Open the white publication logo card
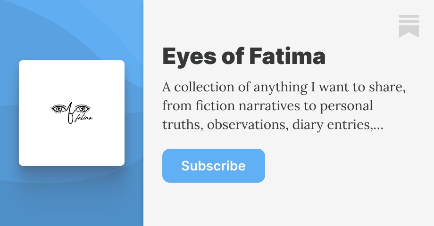The image size is (434, 226). (x=72, y=113)
